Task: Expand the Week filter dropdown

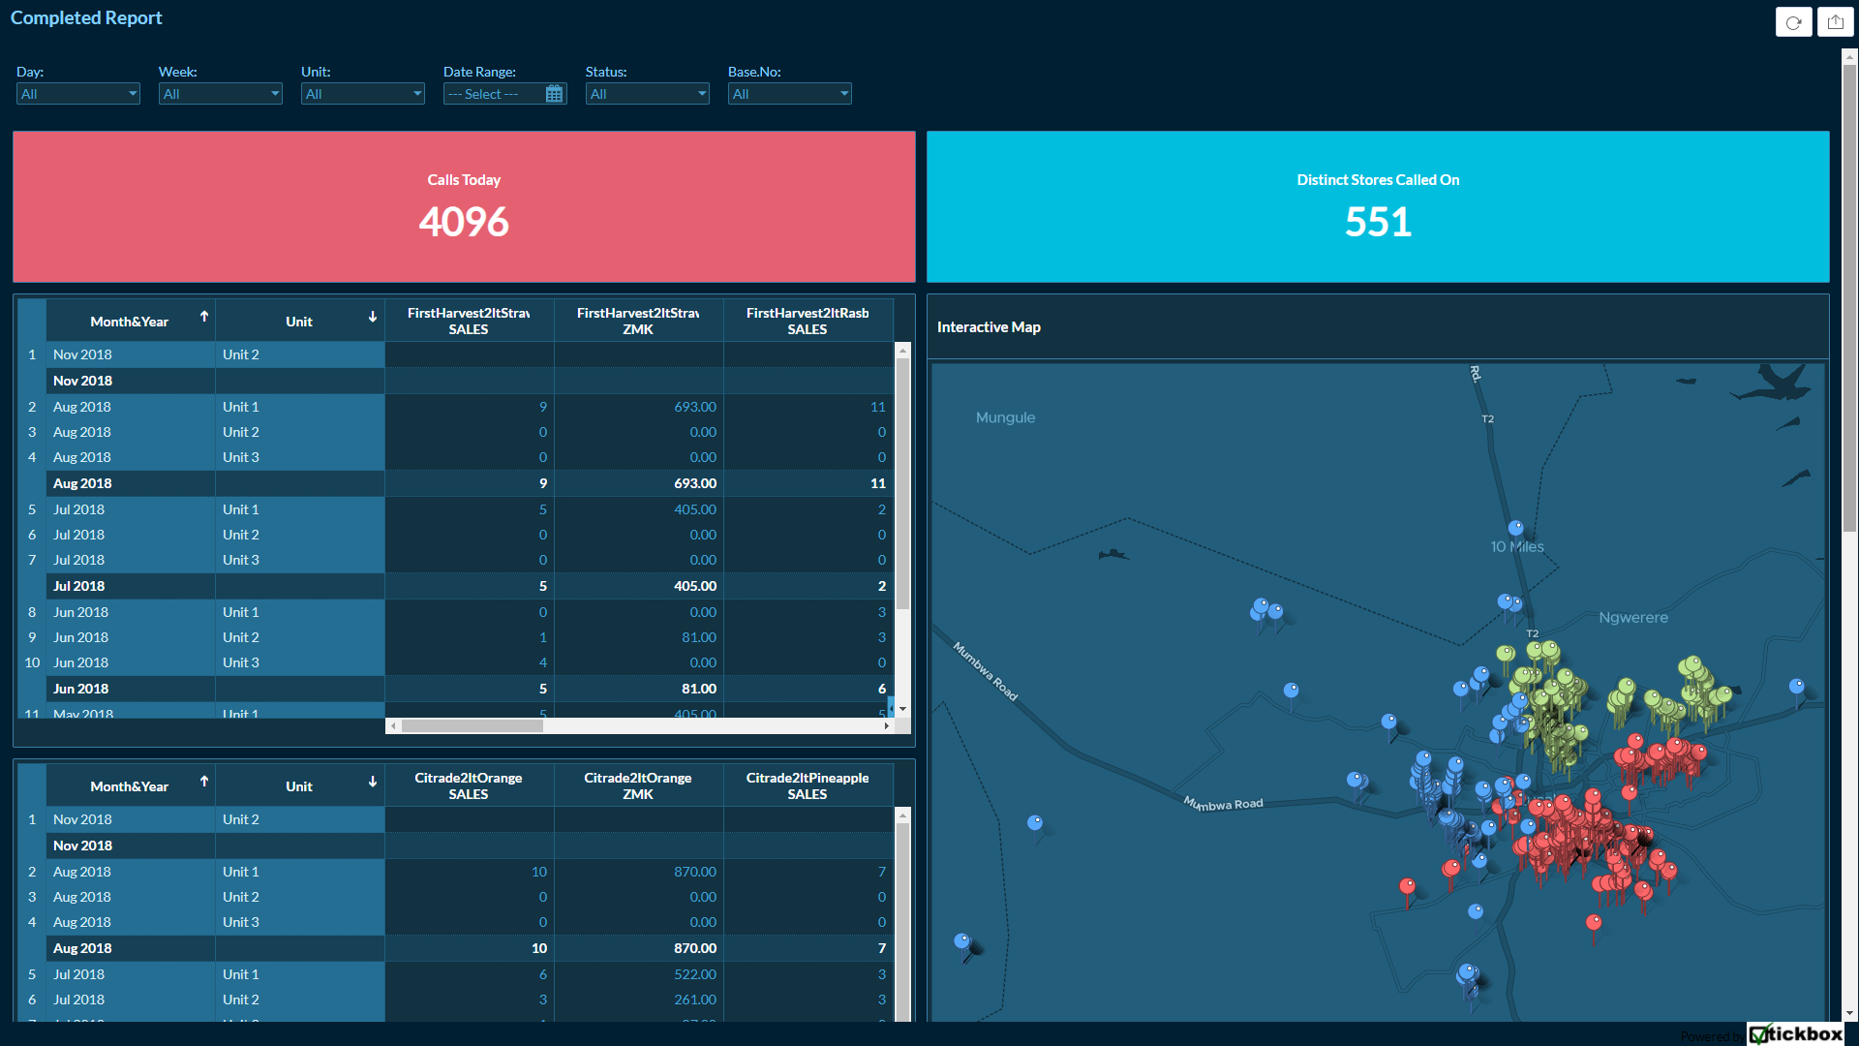Action: (221, 94)
